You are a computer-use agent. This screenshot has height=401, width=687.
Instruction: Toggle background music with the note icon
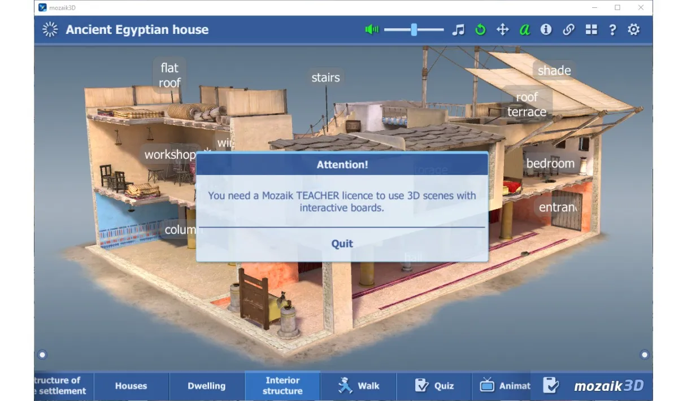click(458, 30)
